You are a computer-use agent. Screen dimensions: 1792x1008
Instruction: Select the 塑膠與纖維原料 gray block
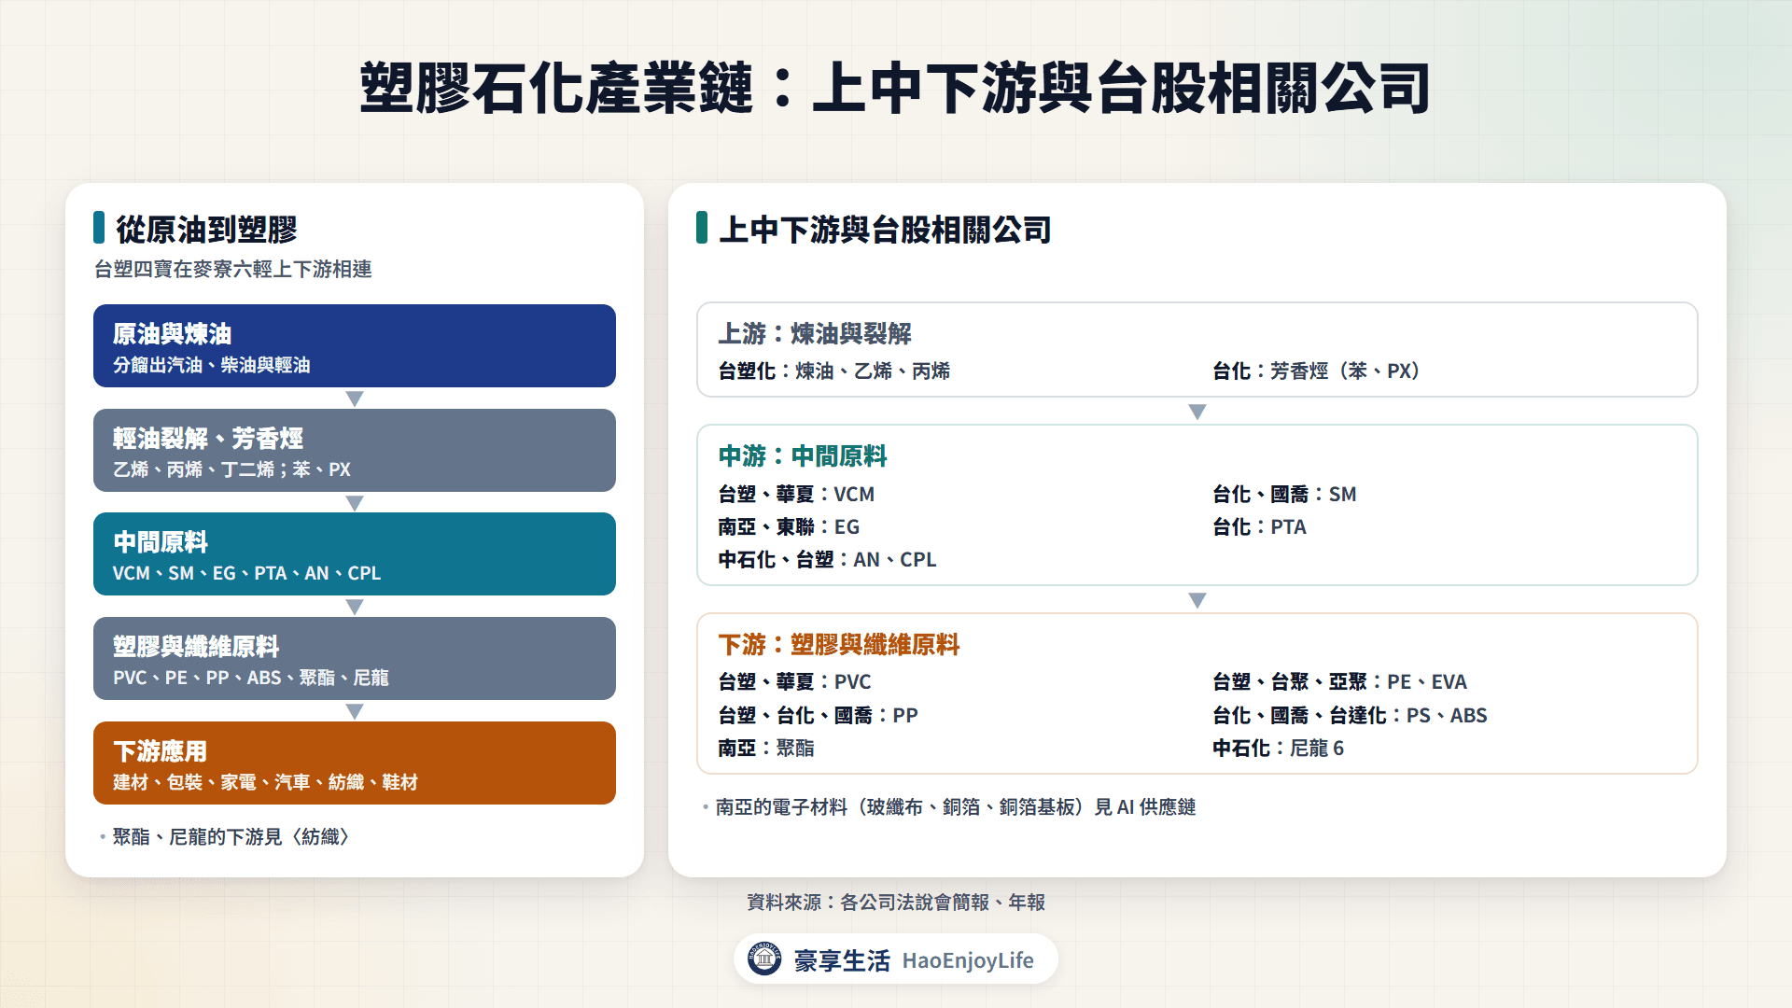pos(355,658)
